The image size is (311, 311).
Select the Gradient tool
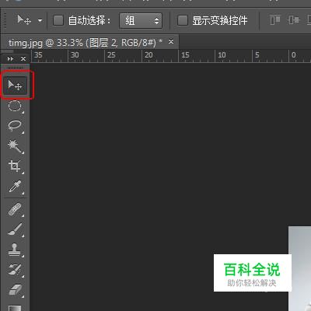(x=15, y=308)
